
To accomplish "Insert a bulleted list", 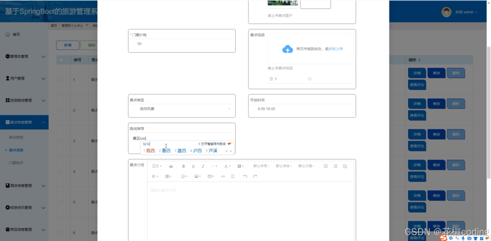I will coord(326,166).
